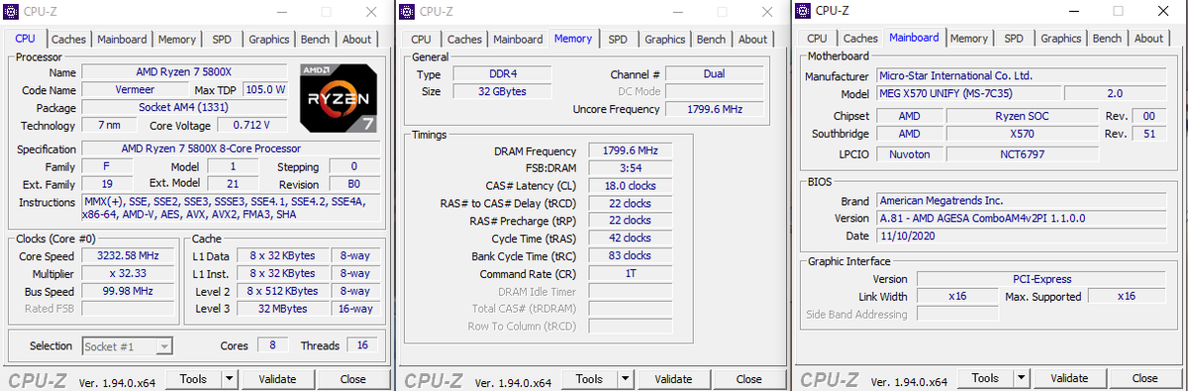Viewport: 1188px width, 391px height.
Task: Expand Tools dropdown arrow in the CPU window
Action: pos(230,378)
